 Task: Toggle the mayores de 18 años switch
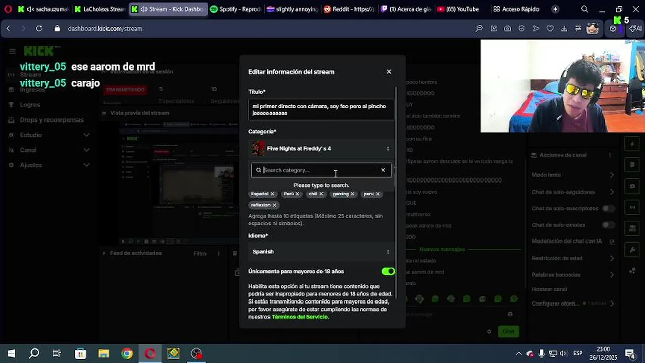pos(388,271)
